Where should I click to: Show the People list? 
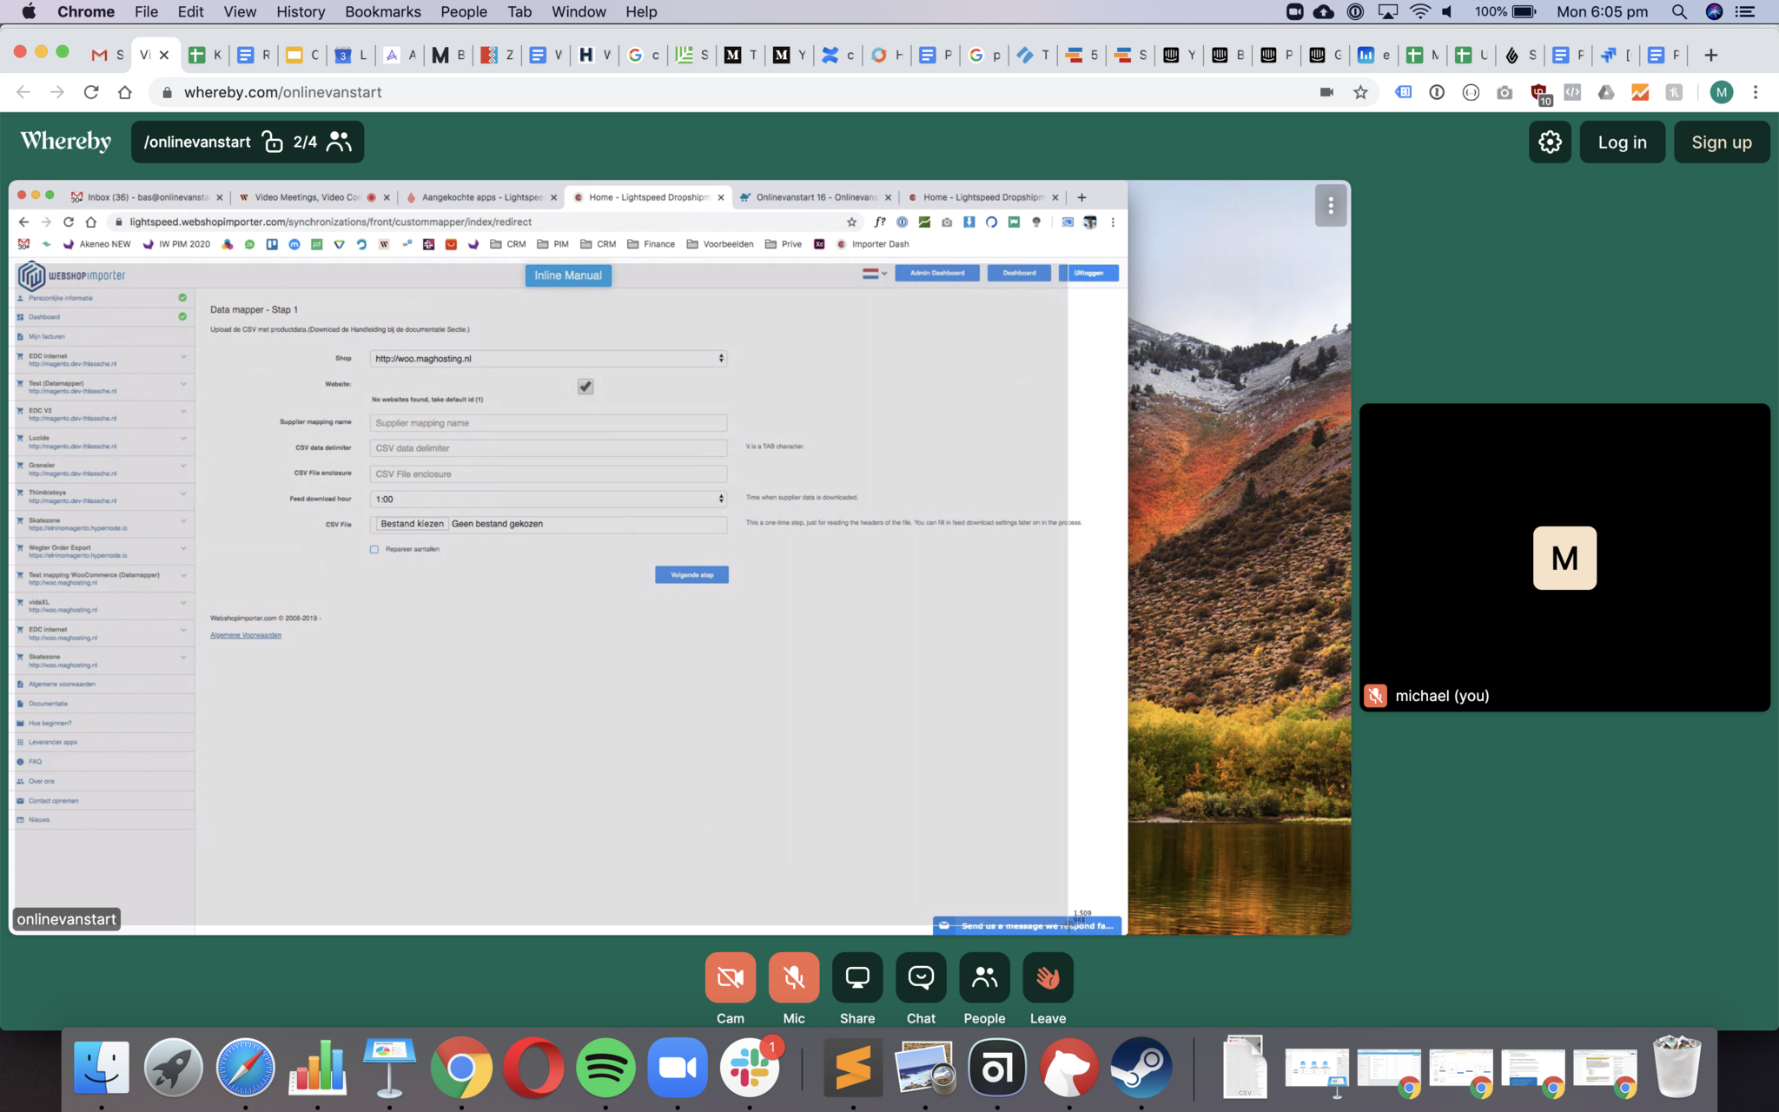(x=984, y=977)
